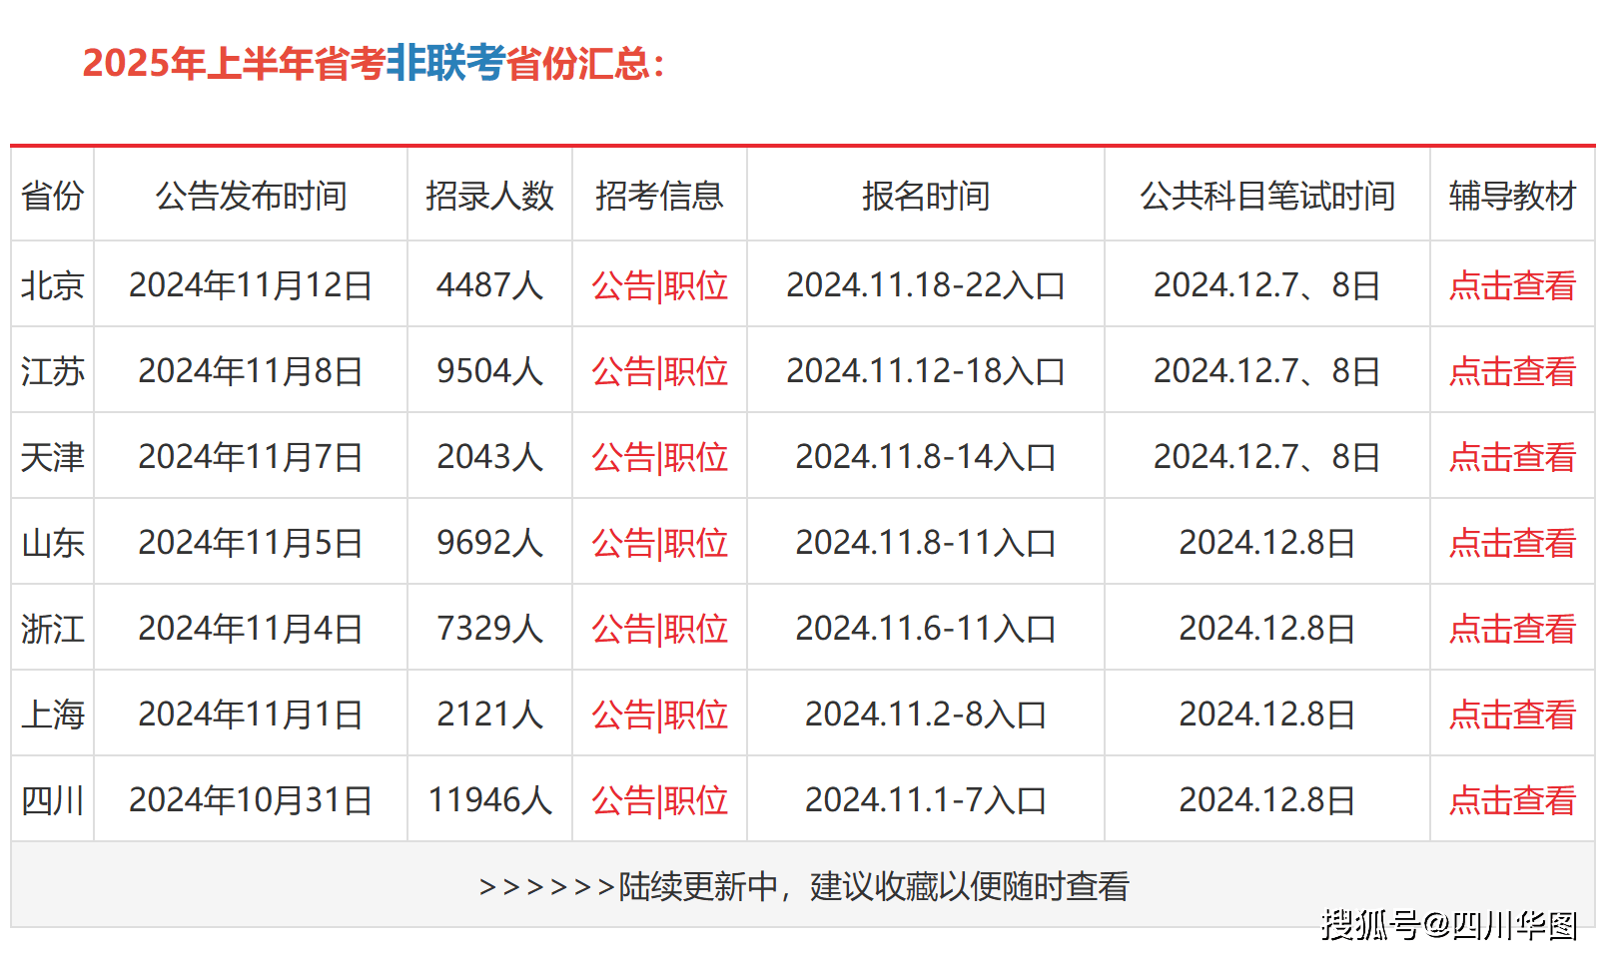
Task: Click 点击查看 in the 天津 row
Action: (1512, 457)
